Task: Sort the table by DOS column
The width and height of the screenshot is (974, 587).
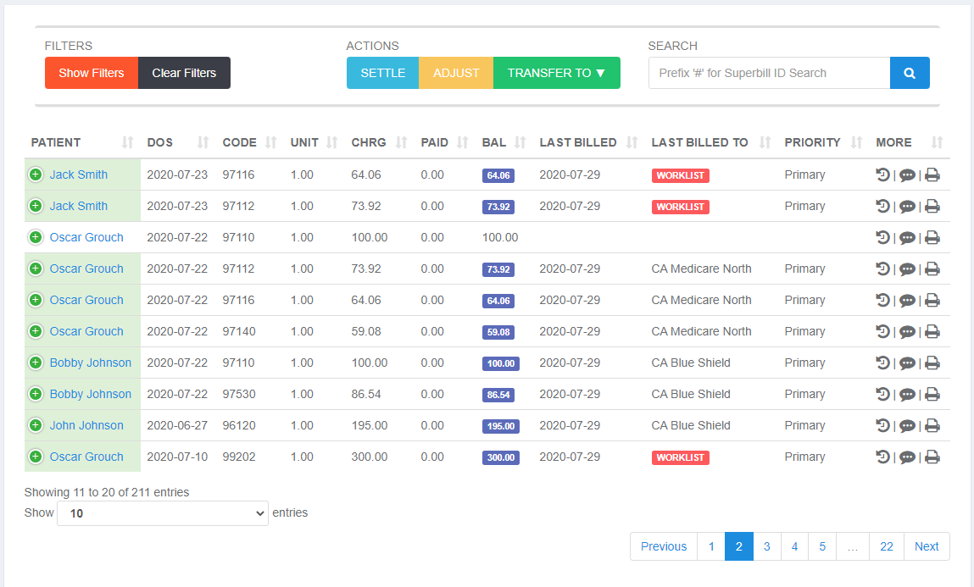Action: [178, 142]
